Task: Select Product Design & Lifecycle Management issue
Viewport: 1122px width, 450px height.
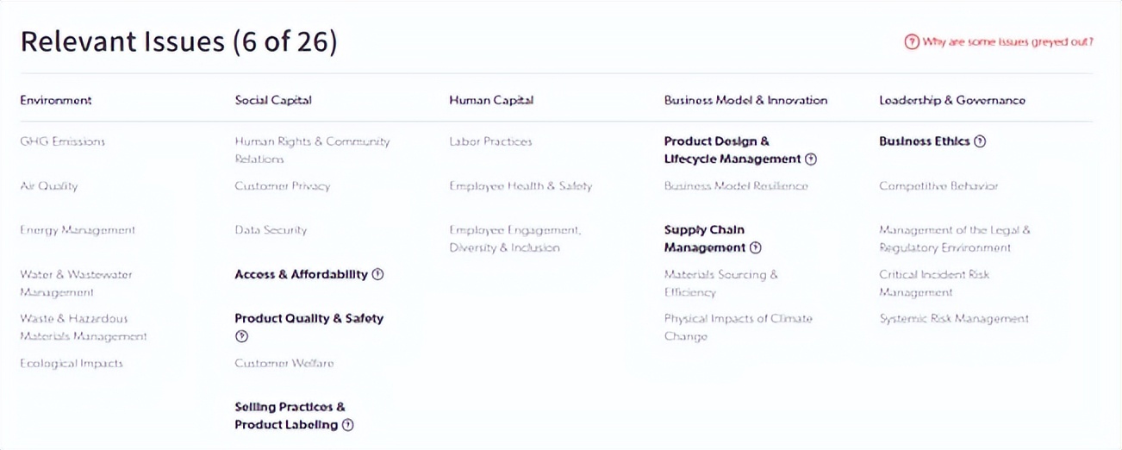Action: [x=732, y=150]
